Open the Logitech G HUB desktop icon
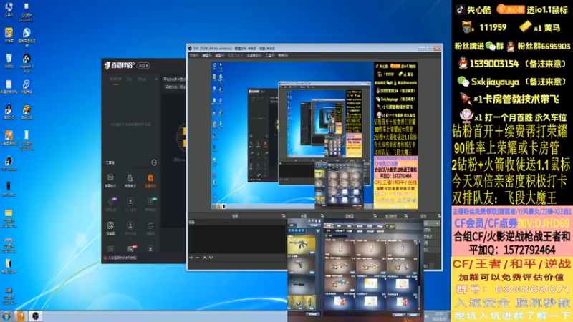Screen dimensions: 573x322 click(x=27, y=63)
